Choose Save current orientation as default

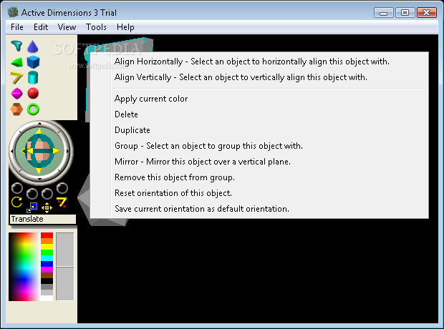[259, 209]
